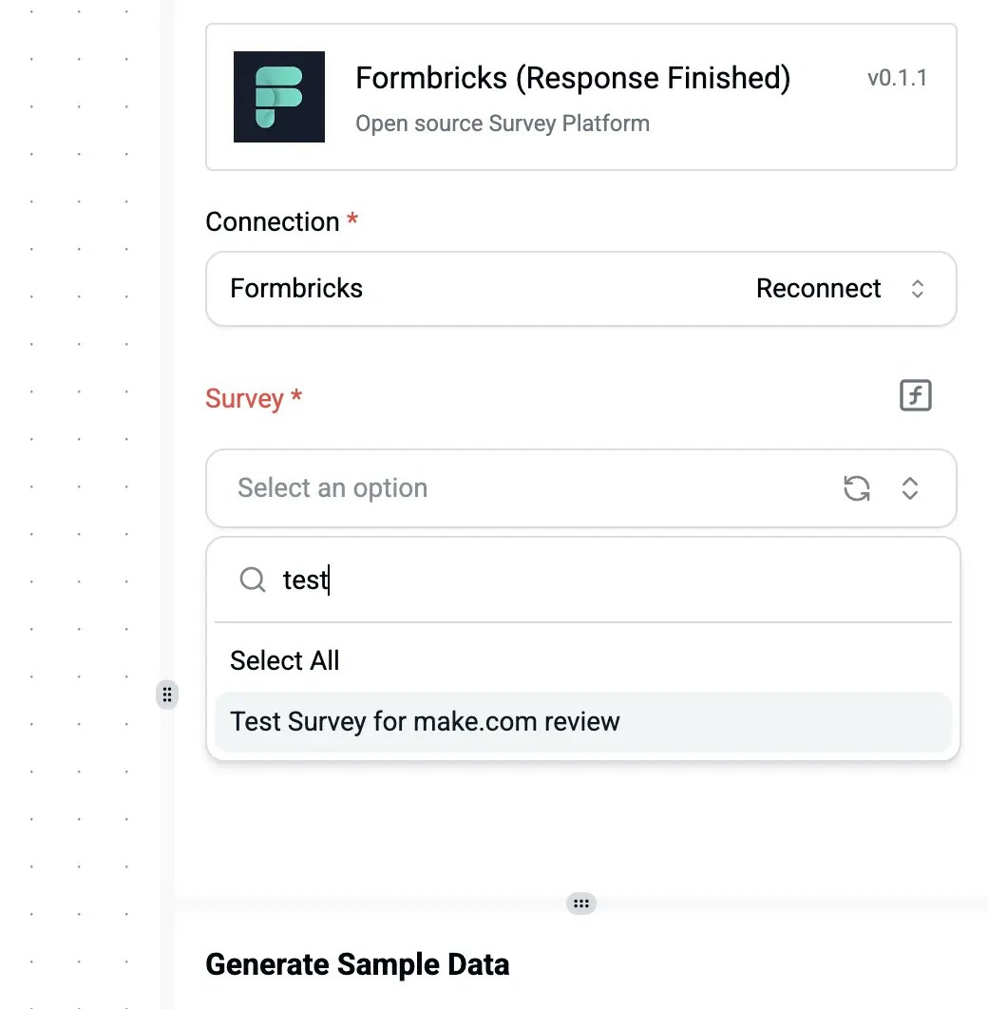Image resolution: width=988 pixels, height=1009 pixels.
Task: Open the Survey 'Select an option' dropdown
Action: pos(580,487)
